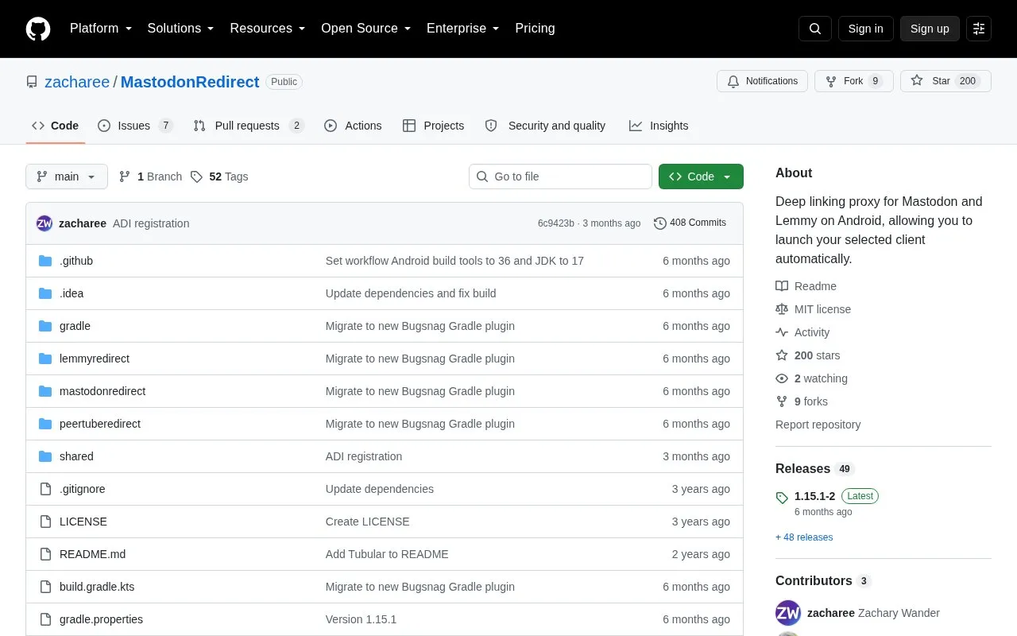Go to Security and quality tab
The image size is (1017, 636).
[x=545, y=126]
